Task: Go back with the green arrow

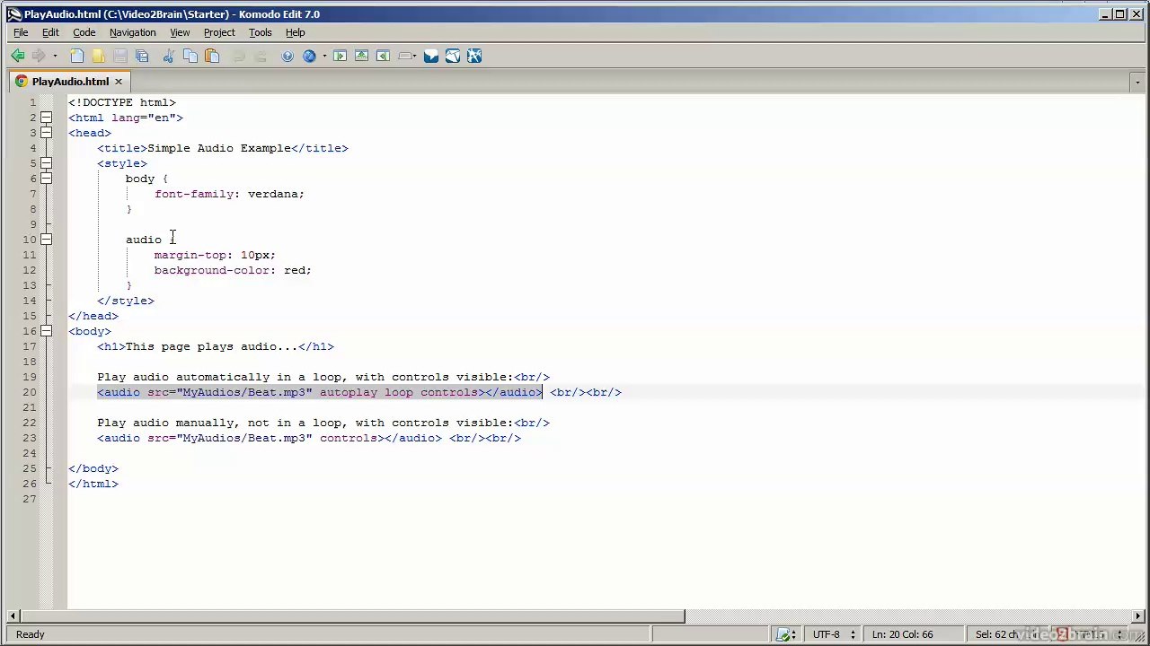Action: point(18,57)
